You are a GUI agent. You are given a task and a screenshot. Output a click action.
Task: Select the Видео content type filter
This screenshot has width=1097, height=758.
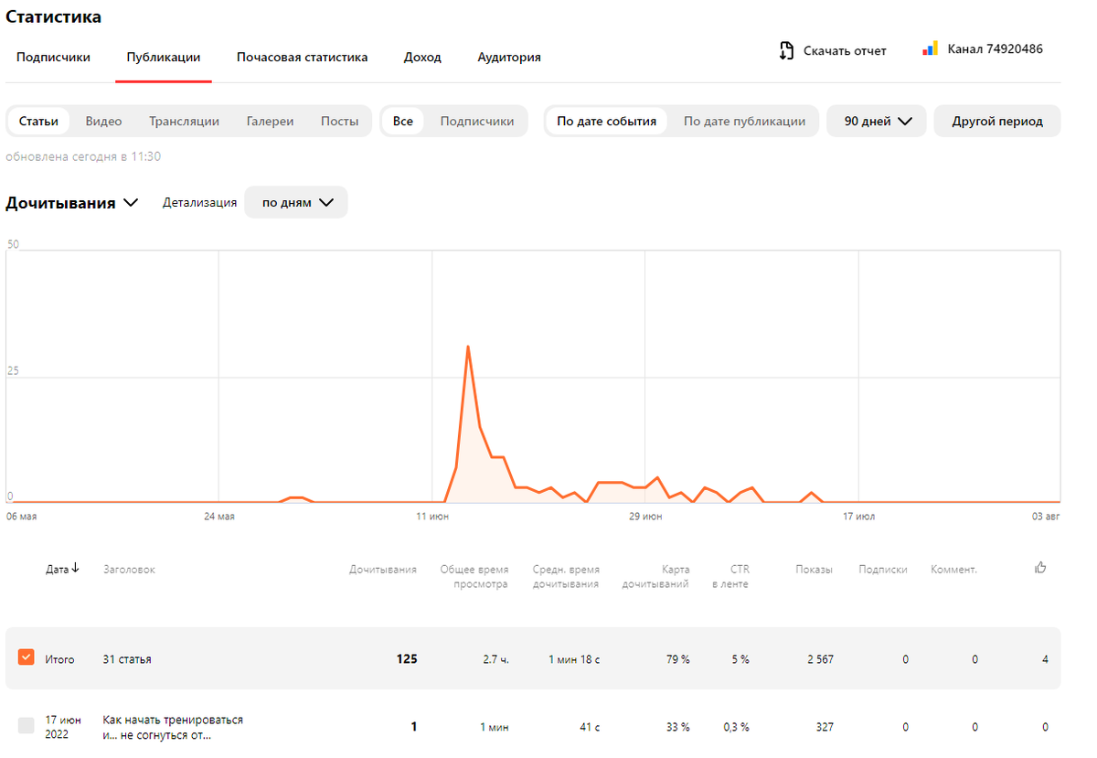point(103,121)
